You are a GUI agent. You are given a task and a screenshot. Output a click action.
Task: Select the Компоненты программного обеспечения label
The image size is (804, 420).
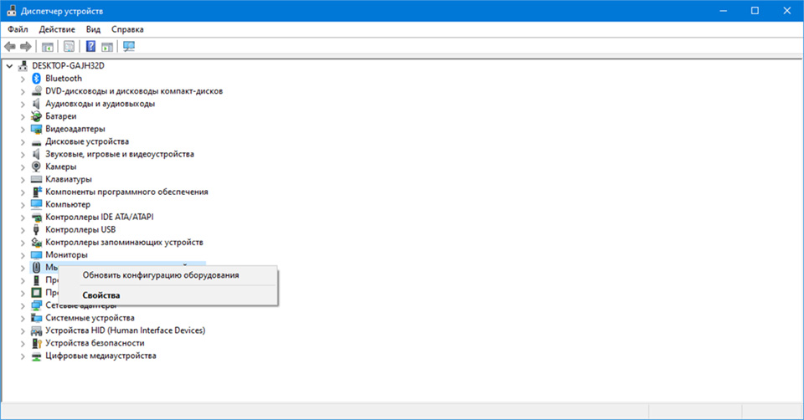(x=126, y=192)
